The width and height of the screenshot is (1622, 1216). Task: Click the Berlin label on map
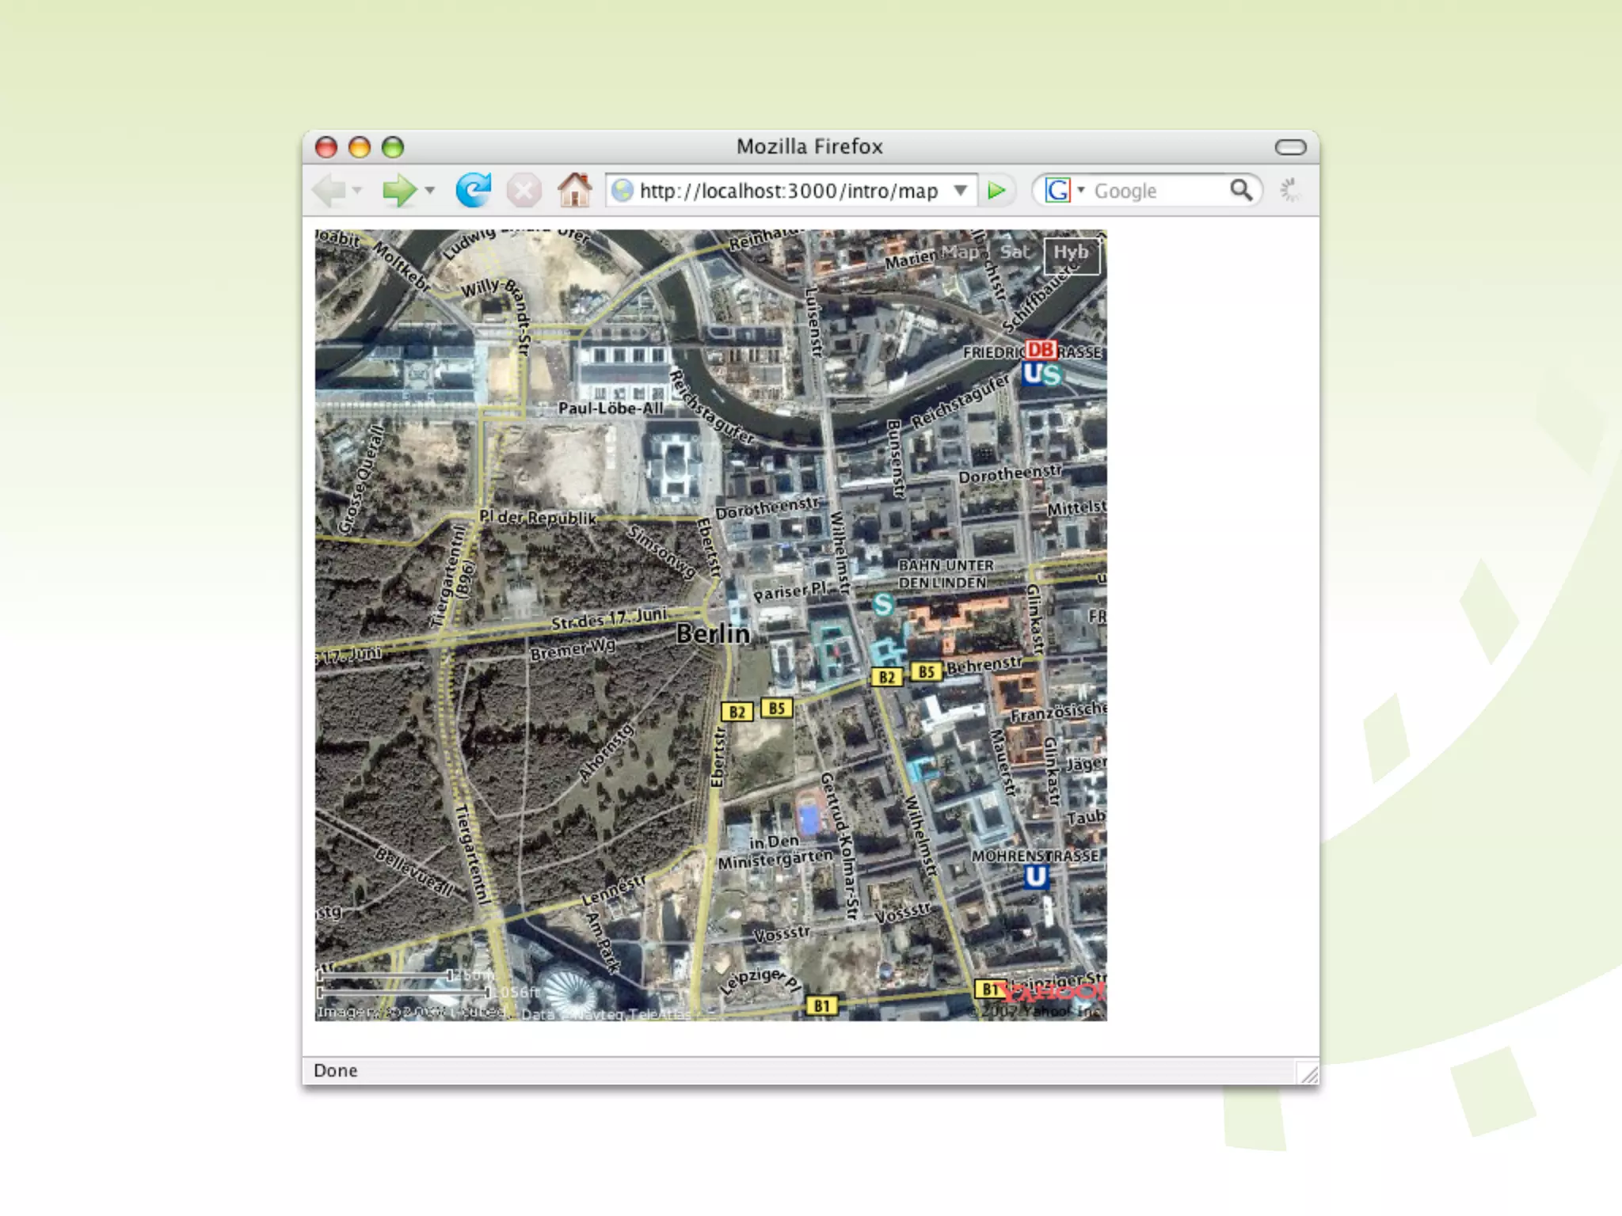pos(713,633)
